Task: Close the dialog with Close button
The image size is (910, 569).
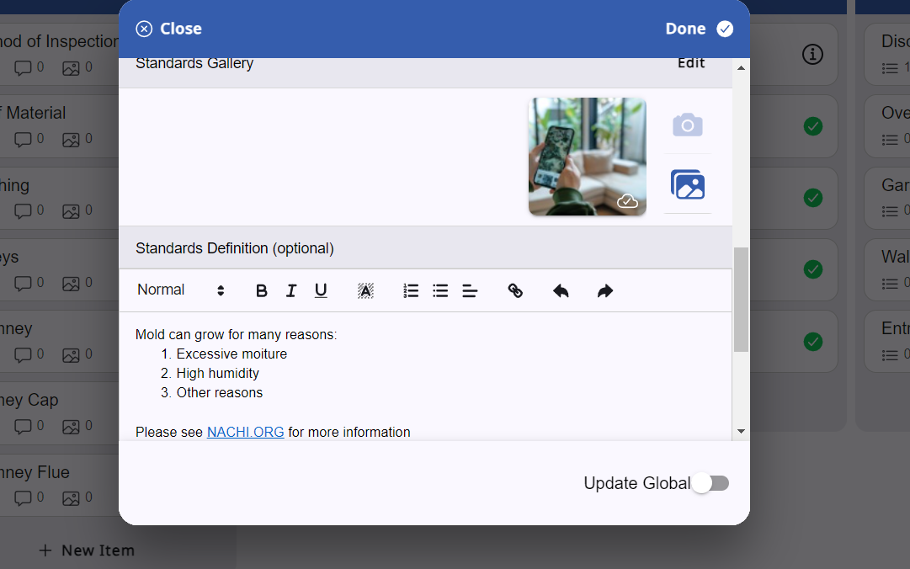Action: 169,29
